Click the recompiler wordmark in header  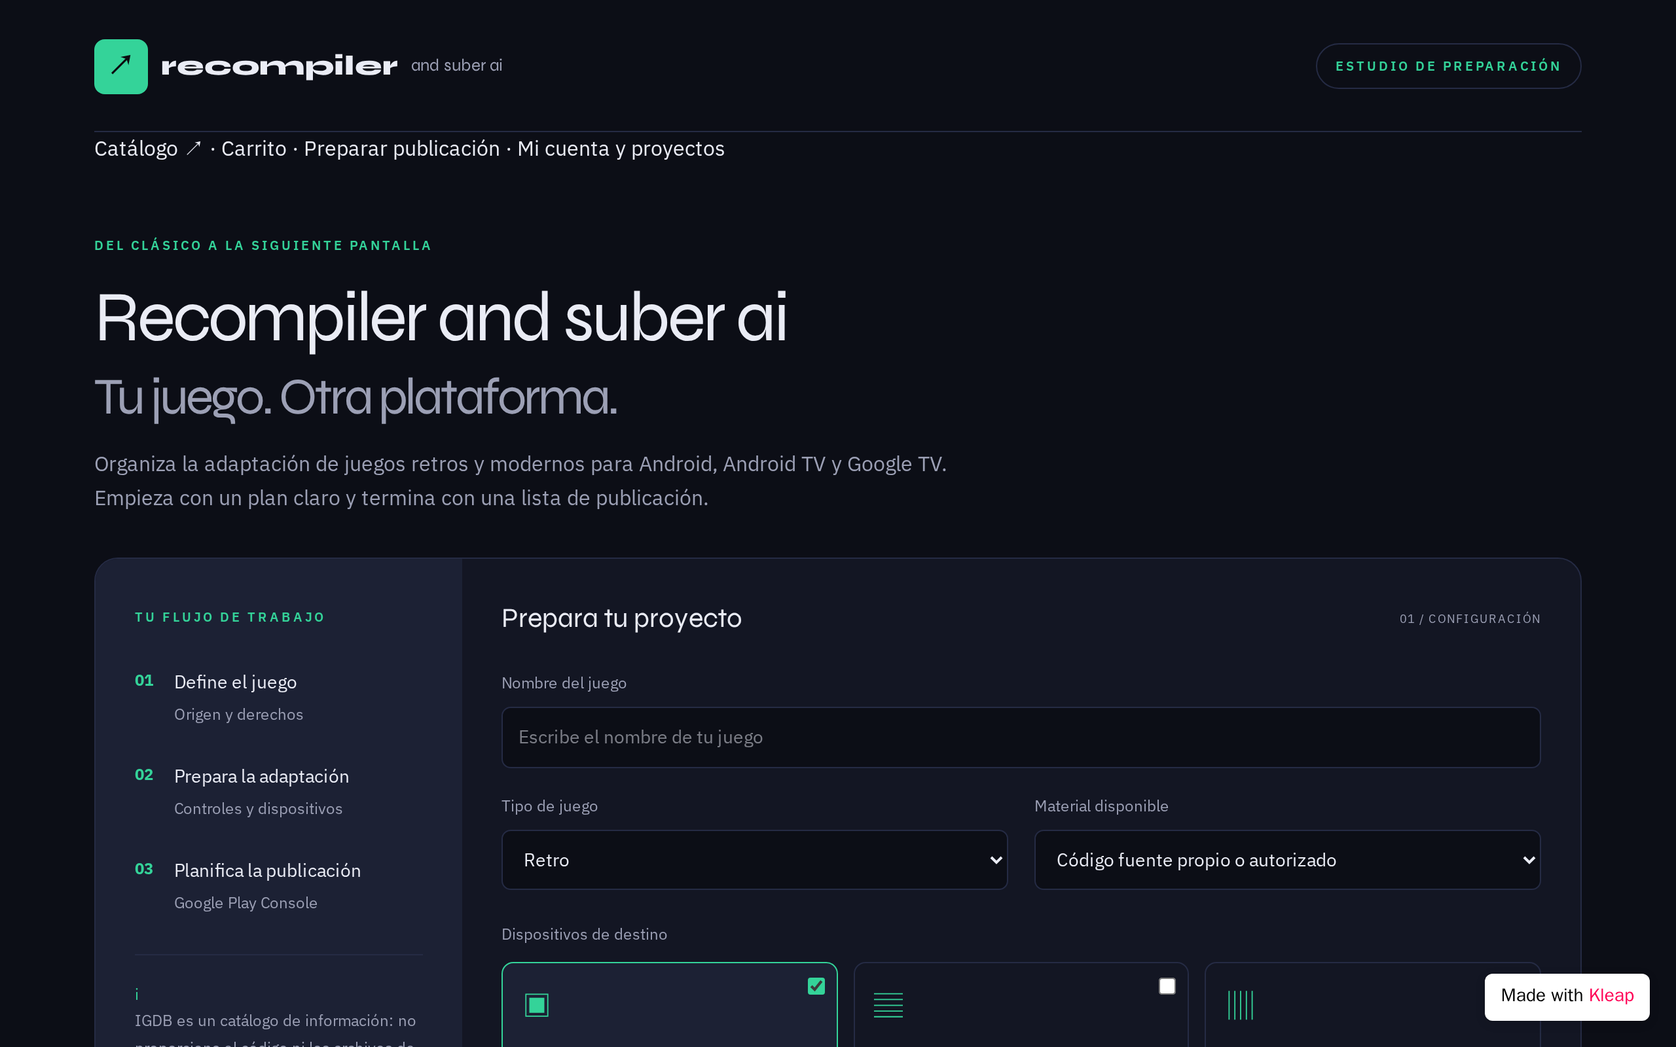279,67
